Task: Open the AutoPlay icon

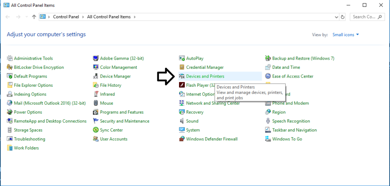Action: click(x=182, y=58)
